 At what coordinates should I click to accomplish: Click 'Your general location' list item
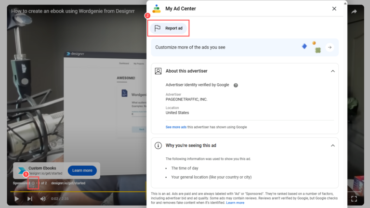[211, 177]
